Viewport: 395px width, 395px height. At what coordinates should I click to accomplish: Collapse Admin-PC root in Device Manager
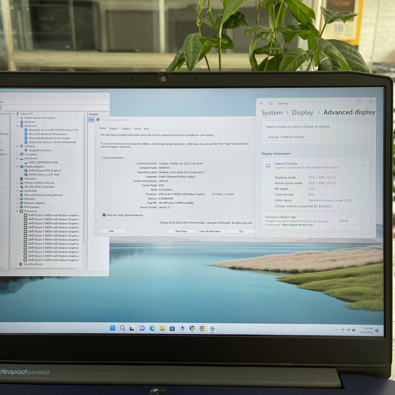pos(13,114)
